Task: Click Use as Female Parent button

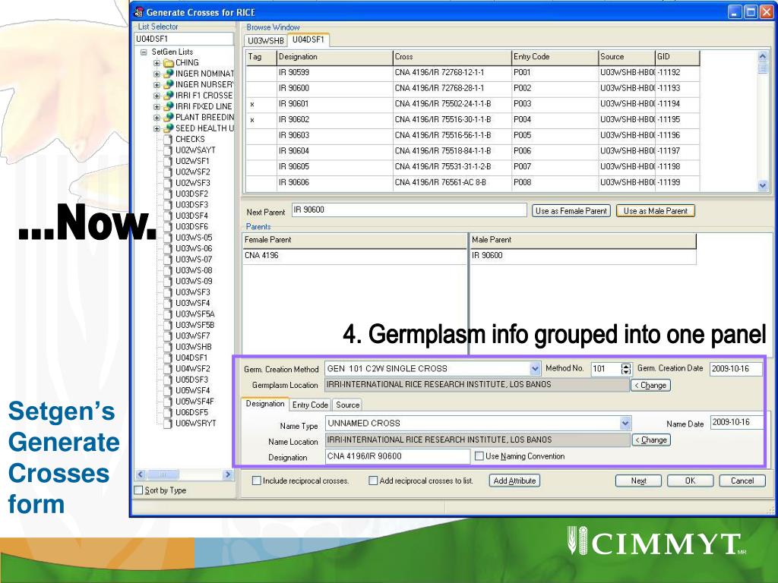Action: point(571,211)
